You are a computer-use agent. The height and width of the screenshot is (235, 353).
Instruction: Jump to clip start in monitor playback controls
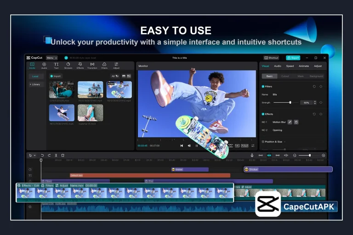pyautogui.click(x=182, y=145)
